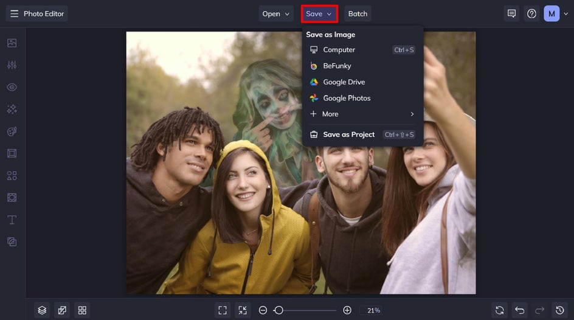Collapse the Save dropdown
Image resolution: width=574 pixels, height=320 pixels.
319,13
